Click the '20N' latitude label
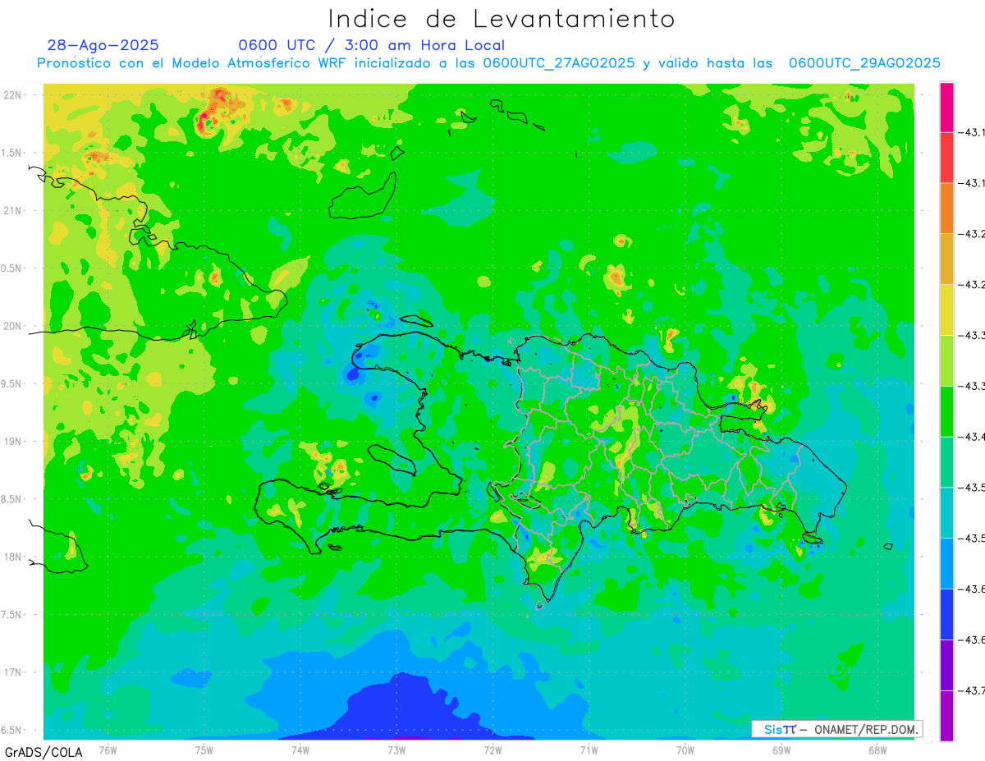The width and height of the screenshot is (985, 761). click(13, 326)
